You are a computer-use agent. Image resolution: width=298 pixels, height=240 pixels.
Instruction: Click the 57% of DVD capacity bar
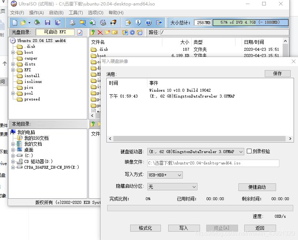pos(250,23)
